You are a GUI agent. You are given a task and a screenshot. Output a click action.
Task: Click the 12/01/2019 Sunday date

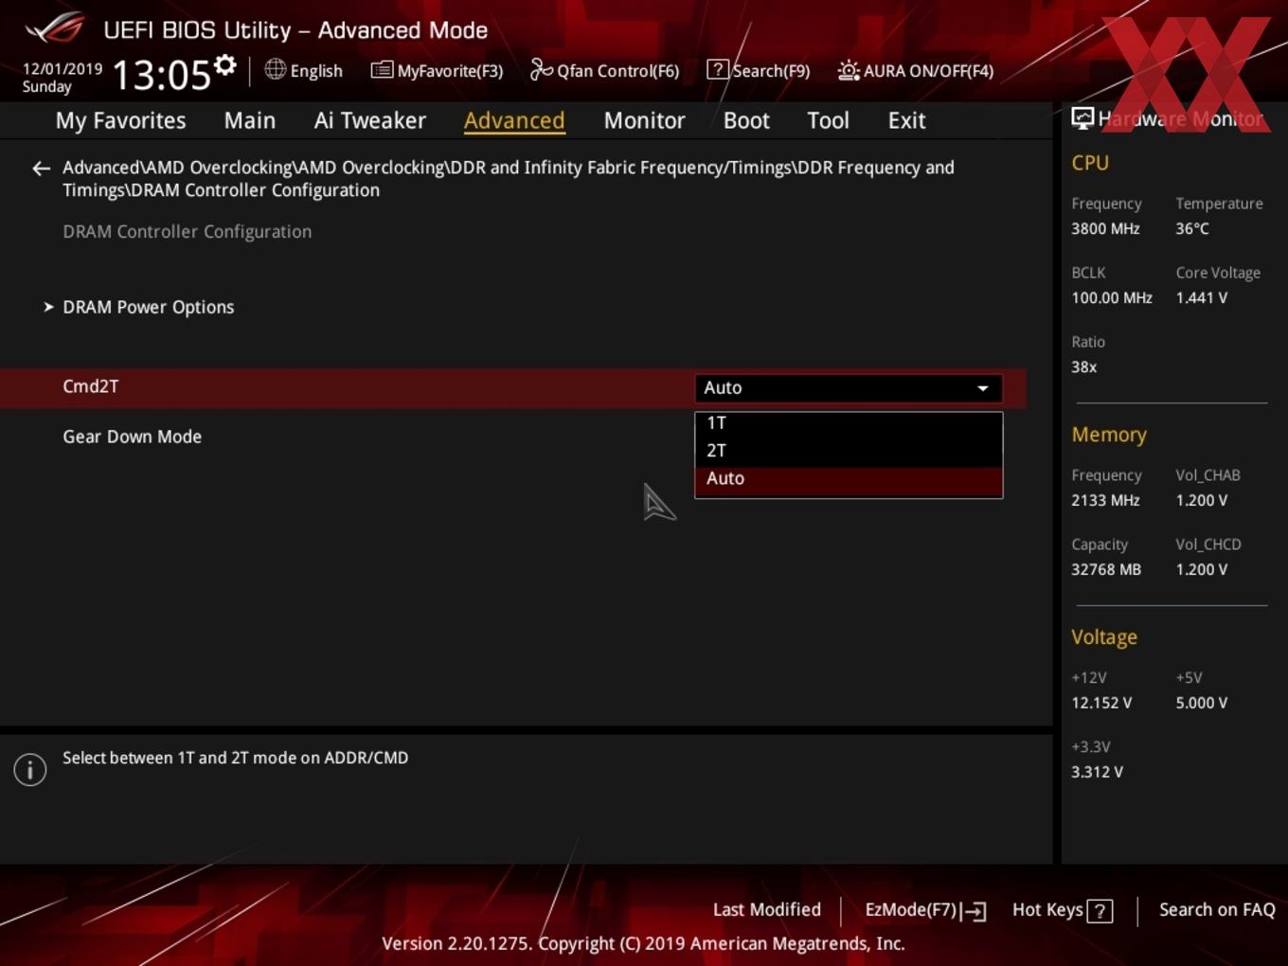point(62,78)
